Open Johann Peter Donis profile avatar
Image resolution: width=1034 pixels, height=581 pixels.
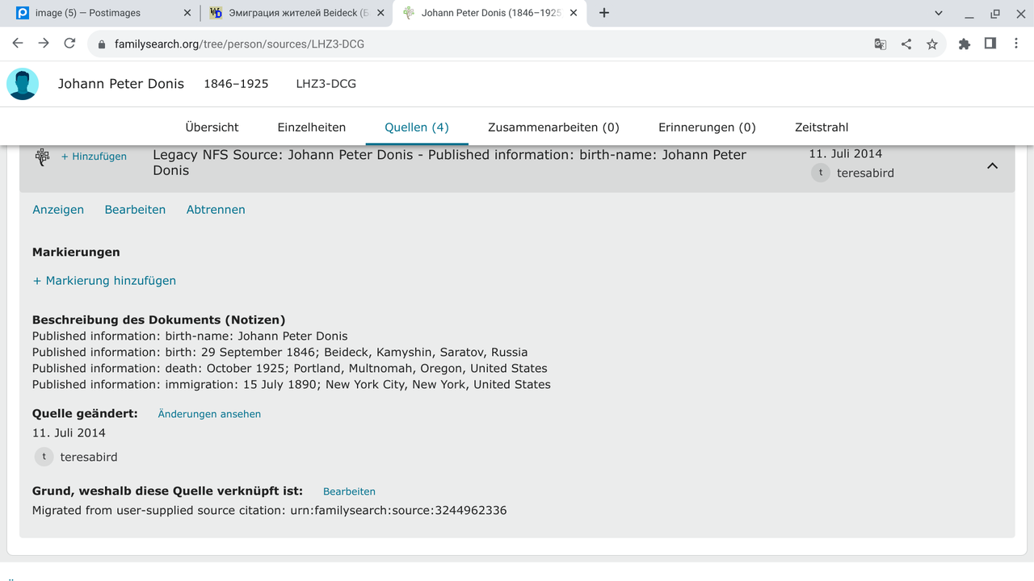pyautogui.click(x=23, y=84)
